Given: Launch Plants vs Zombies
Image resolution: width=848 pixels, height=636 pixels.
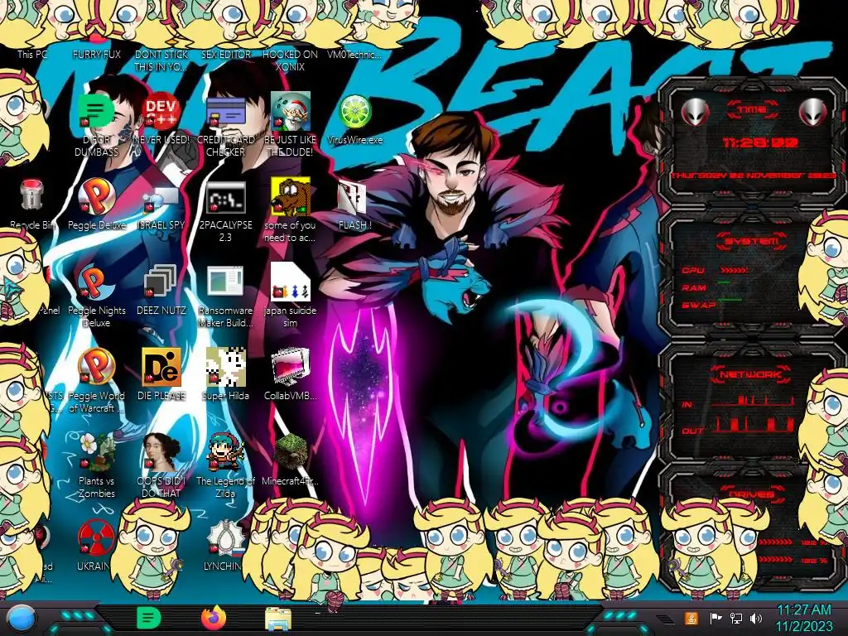Looking at the screenshot, I should [x=96, y=451].
